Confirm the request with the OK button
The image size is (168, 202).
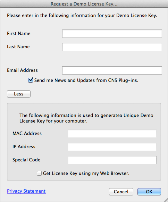[x=149, y=192]
